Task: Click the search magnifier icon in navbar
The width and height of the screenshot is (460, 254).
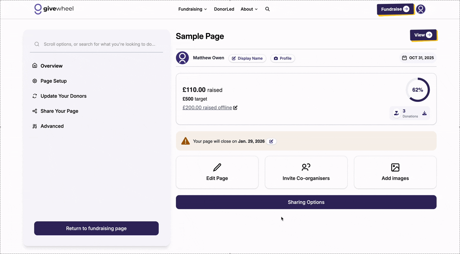Action: tap(268, 9)
